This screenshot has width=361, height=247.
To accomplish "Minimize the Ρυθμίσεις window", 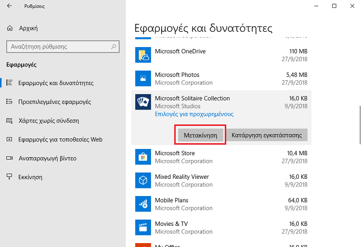I will [316, 6].
